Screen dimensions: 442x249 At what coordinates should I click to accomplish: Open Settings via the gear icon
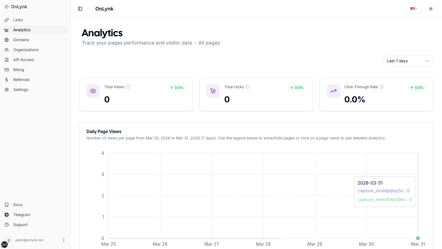[x=7, y=89]
